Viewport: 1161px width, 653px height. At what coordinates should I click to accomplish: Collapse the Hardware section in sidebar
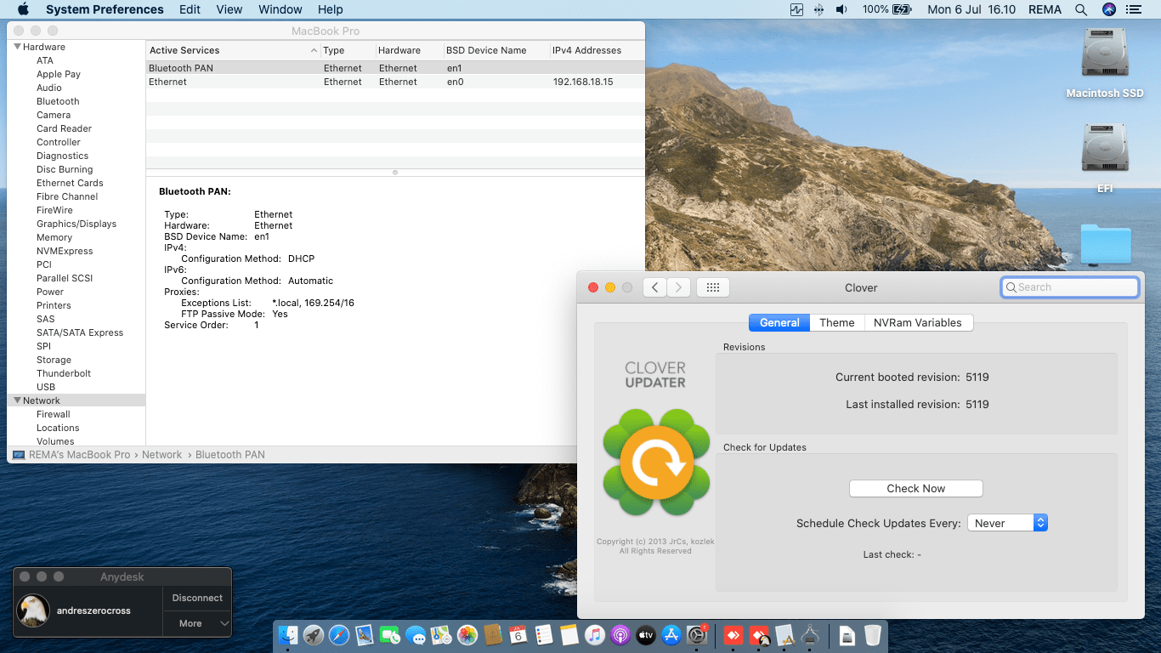(17, 47)
